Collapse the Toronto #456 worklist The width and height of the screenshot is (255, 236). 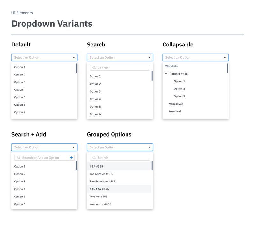click(x=166, y=73)
